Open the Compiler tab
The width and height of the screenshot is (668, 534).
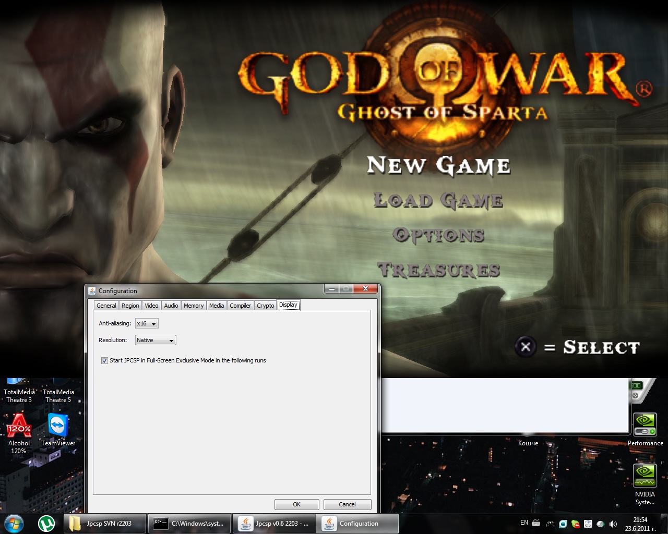click(240, 306)
